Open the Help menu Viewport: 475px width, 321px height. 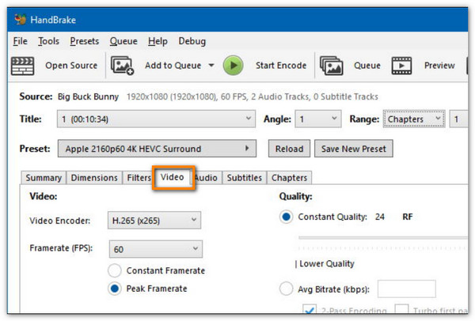(158, 41)
